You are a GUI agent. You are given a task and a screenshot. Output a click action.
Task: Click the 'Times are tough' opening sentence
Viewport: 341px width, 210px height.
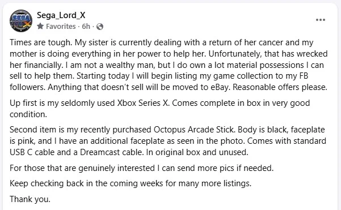pos(41,42)
